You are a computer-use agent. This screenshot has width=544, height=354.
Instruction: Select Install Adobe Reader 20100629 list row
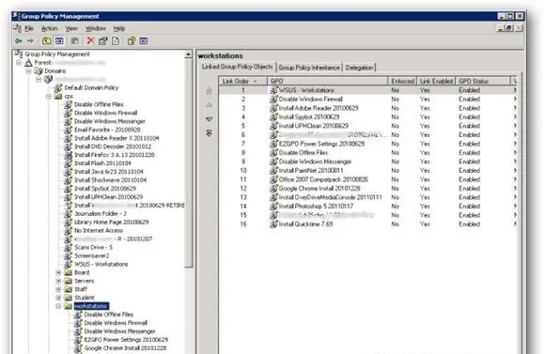pyautogui.click(x=367, y=108)
